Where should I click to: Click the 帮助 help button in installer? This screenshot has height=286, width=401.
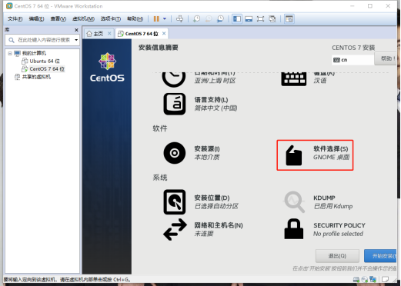pos(386,58)
